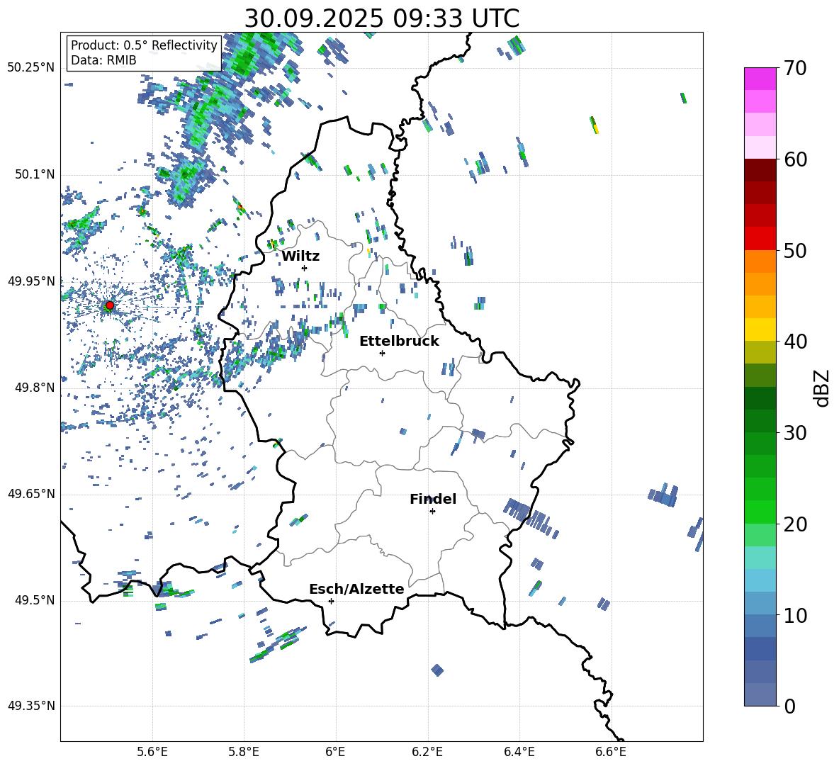Click the 20 colorbar tick label
This screenshot has height=766, width=839.
click(795, 524)
